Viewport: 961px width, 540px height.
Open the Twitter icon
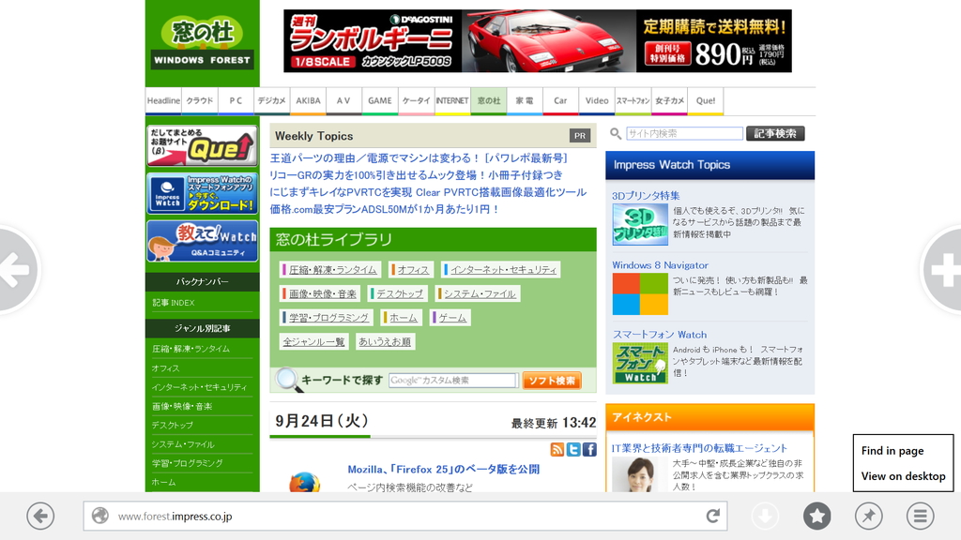point(573,449)
